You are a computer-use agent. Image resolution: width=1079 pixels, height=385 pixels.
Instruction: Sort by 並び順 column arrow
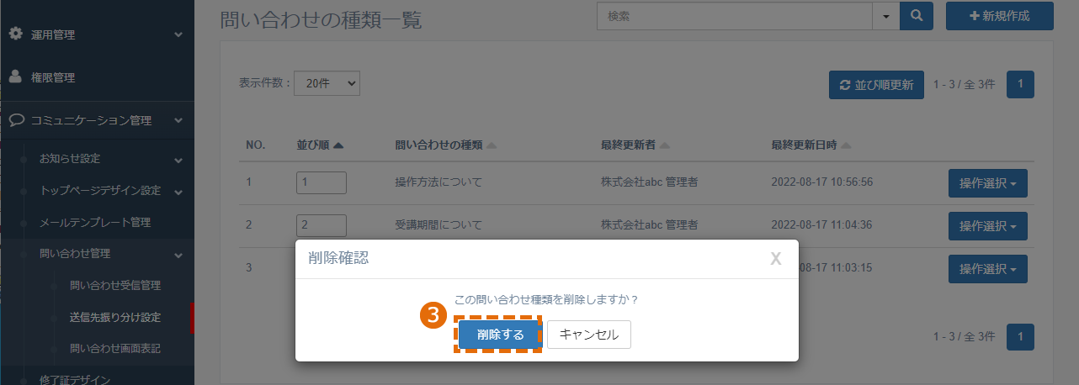(338, 145)
